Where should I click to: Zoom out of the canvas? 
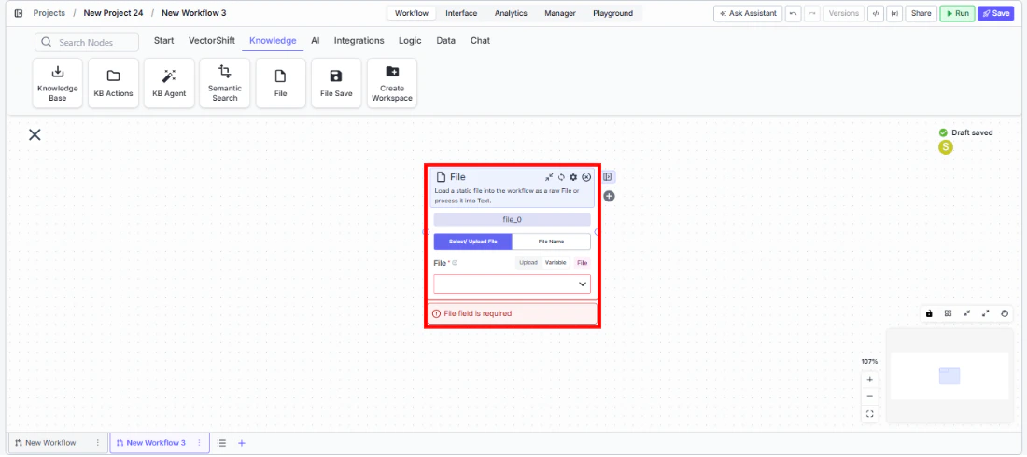[x=870, y=396]
